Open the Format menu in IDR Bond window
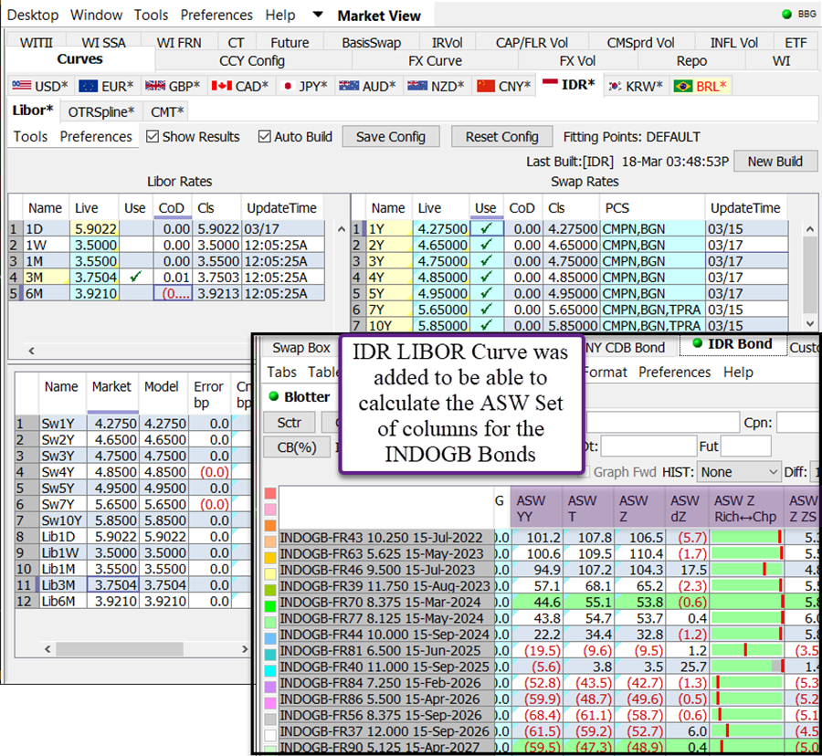The height and width of the screenshot is (756, 822). point(606,372)
